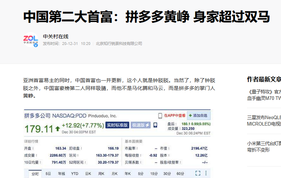
Task: Click the 详细行情 section label
Action: (31, 142)
